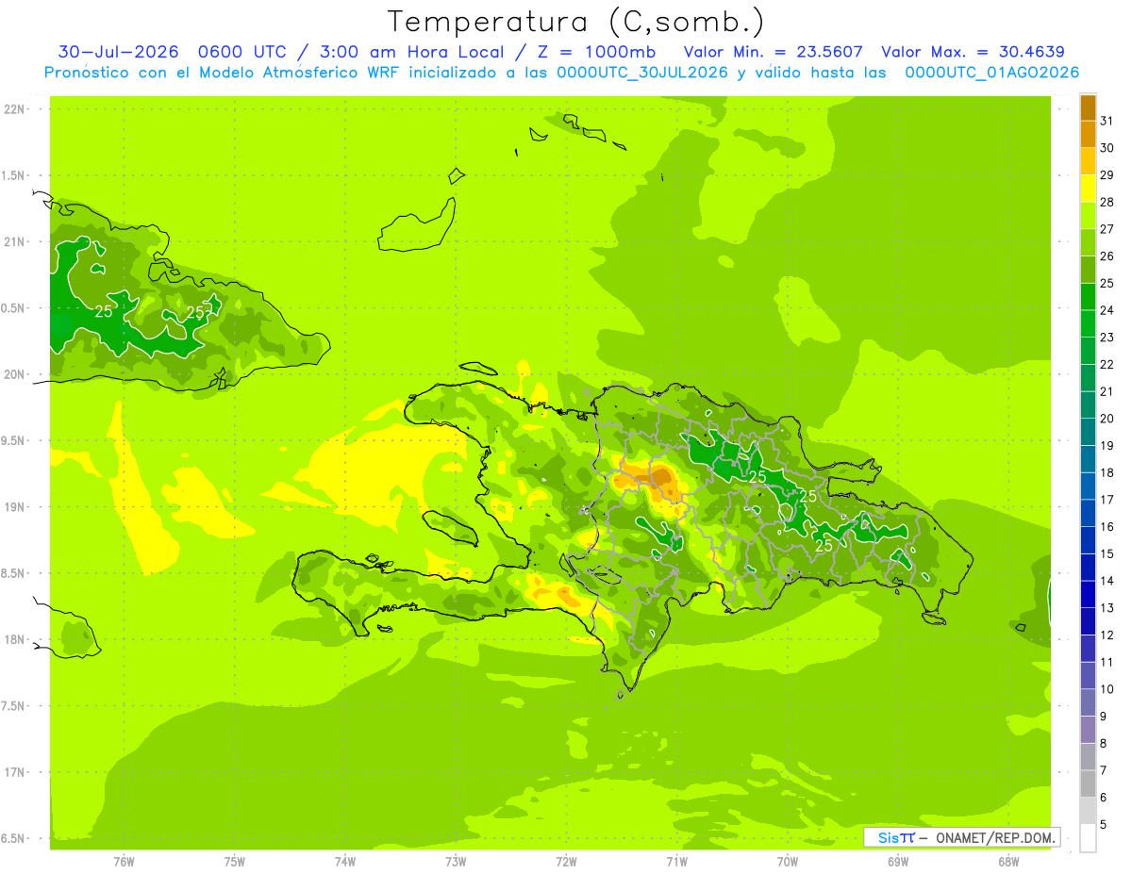Click the 68W longitude axis label
This screenshot has width=1132, height=874.
[x=1008, y=862]
